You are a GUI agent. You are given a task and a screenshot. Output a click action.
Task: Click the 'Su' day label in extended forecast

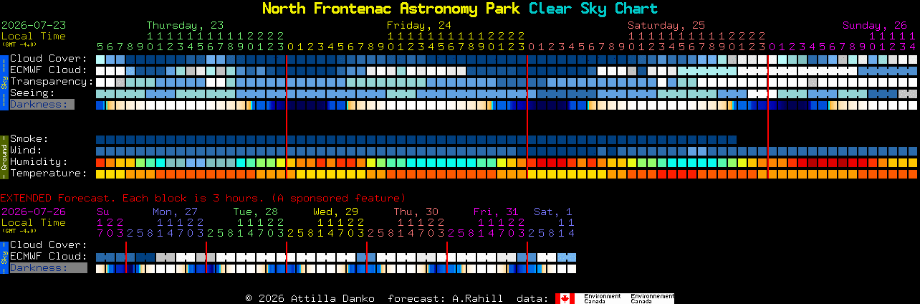103,212
